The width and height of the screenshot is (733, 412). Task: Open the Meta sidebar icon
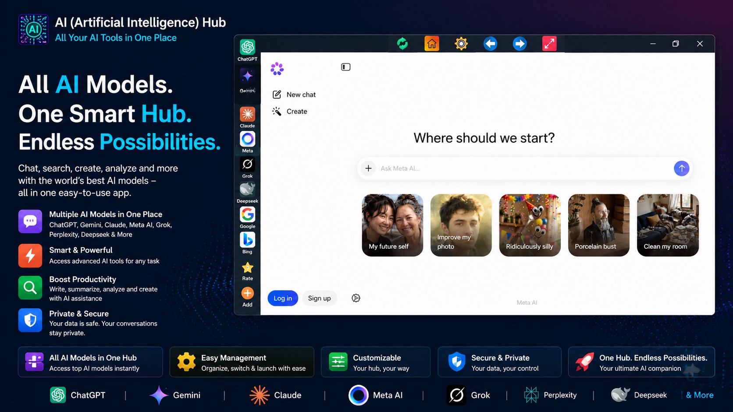click(x=247, y=139)
